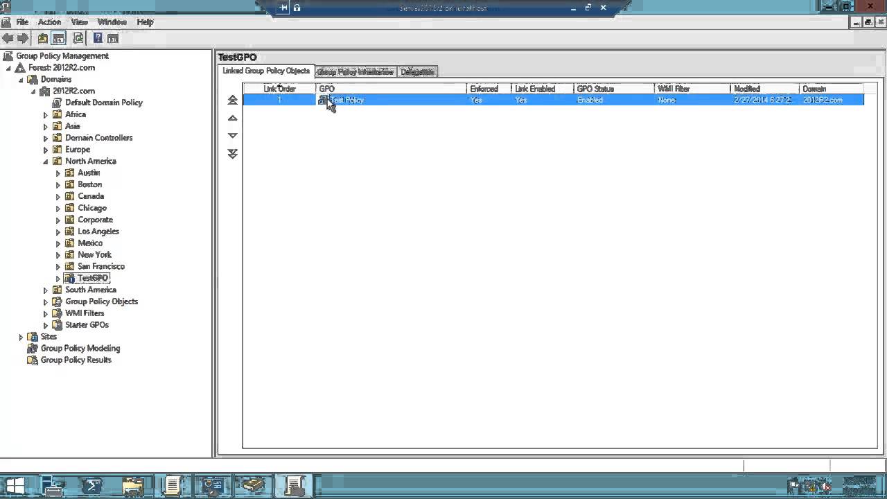Image resolution: width=887 pixels, height=499 pixels.
Task: Click the Default Domain Policy icon
Action: (58, 103)
